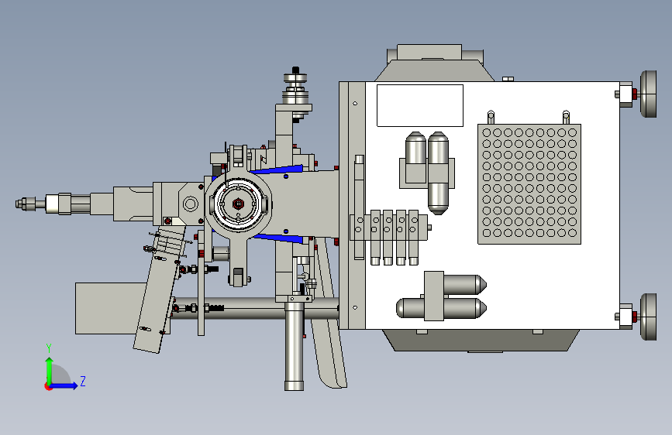Select the vertical cylinder leg at bottom
672x435 pixels.
(295, 346)
